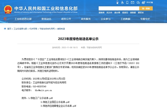Click the national emblem logo
This screenshot has height=111, width=167.
point(8,9)
